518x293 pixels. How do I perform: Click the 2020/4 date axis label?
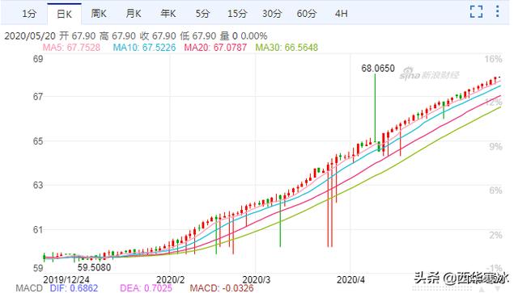click(350, 280)
